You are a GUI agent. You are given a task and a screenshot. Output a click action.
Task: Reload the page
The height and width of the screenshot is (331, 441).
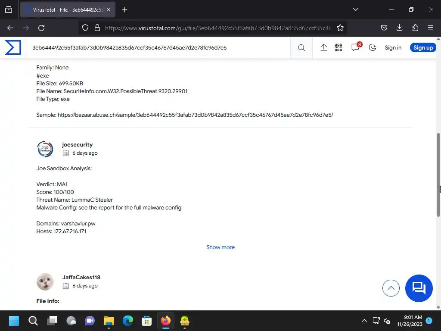41,28
